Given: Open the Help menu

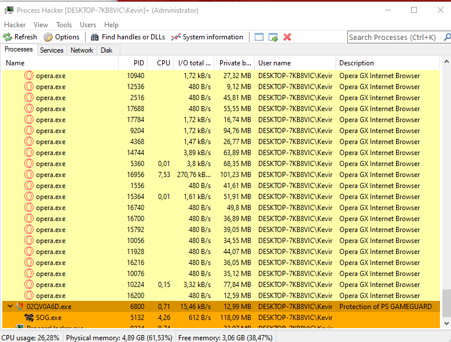Looking at the screenshot, I should click(x=111, y=25).
